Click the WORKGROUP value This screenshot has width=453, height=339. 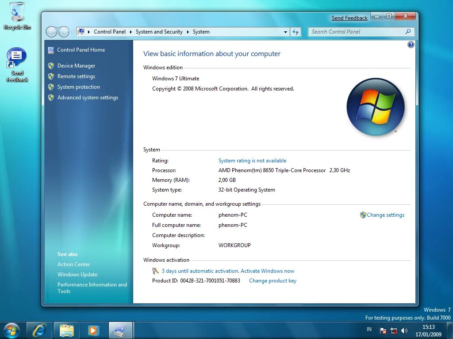click(234, 245)
